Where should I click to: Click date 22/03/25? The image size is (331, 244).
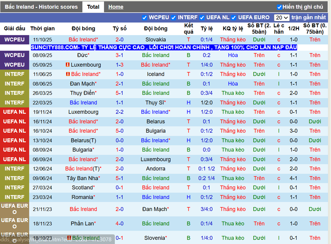42,102
